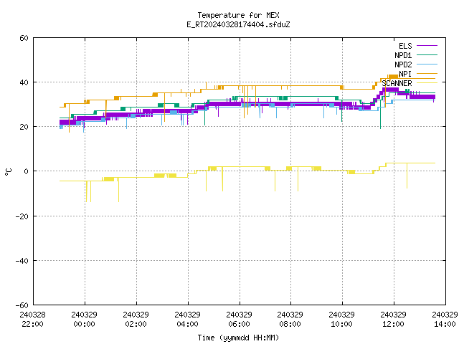Click the y-axis label -60
459x344 pixels.
point(22,305)
